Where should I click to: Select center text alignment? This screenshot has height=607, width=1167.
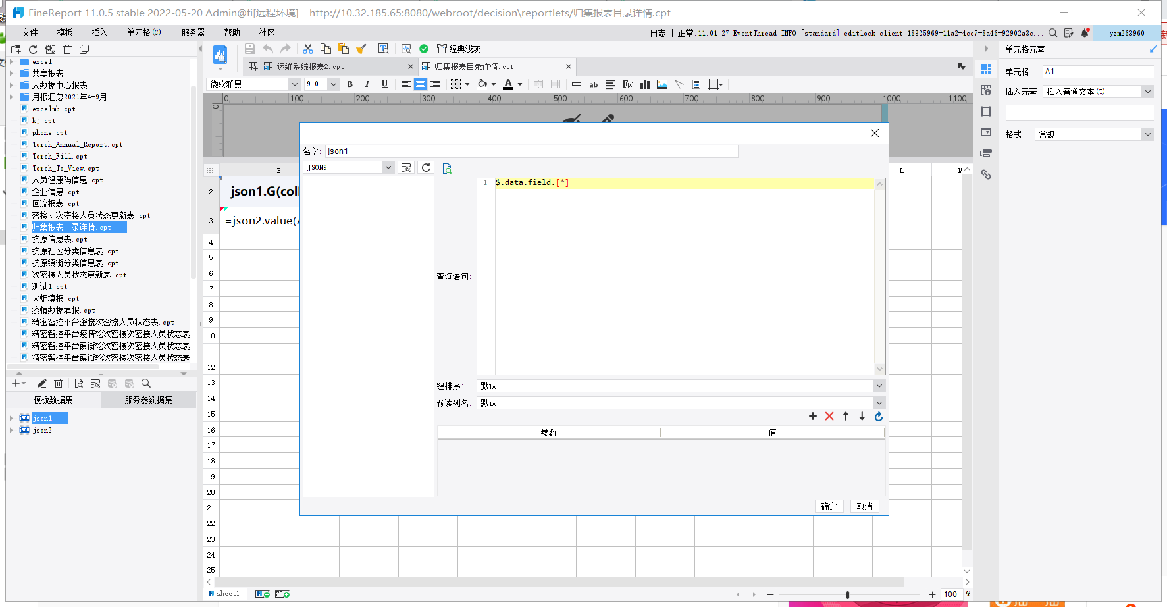pyautogui.click(x=420, y=84)
